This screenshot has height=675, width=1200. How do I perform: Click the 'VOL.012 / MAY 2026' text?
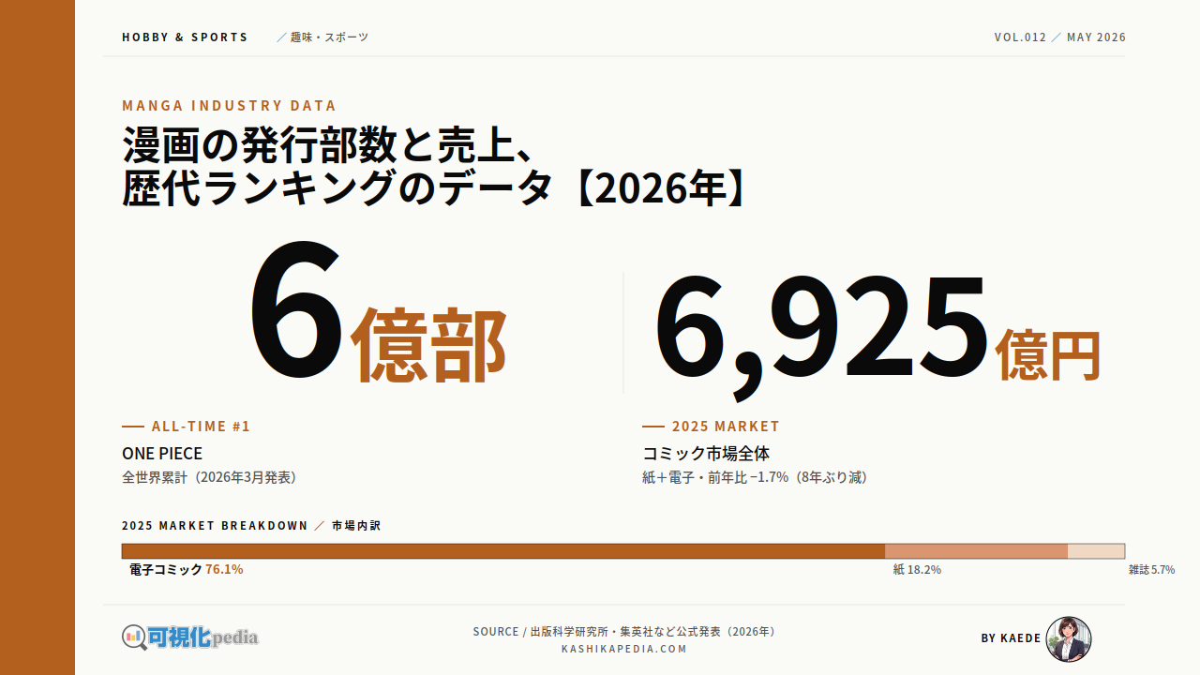tap(1060, 37)
